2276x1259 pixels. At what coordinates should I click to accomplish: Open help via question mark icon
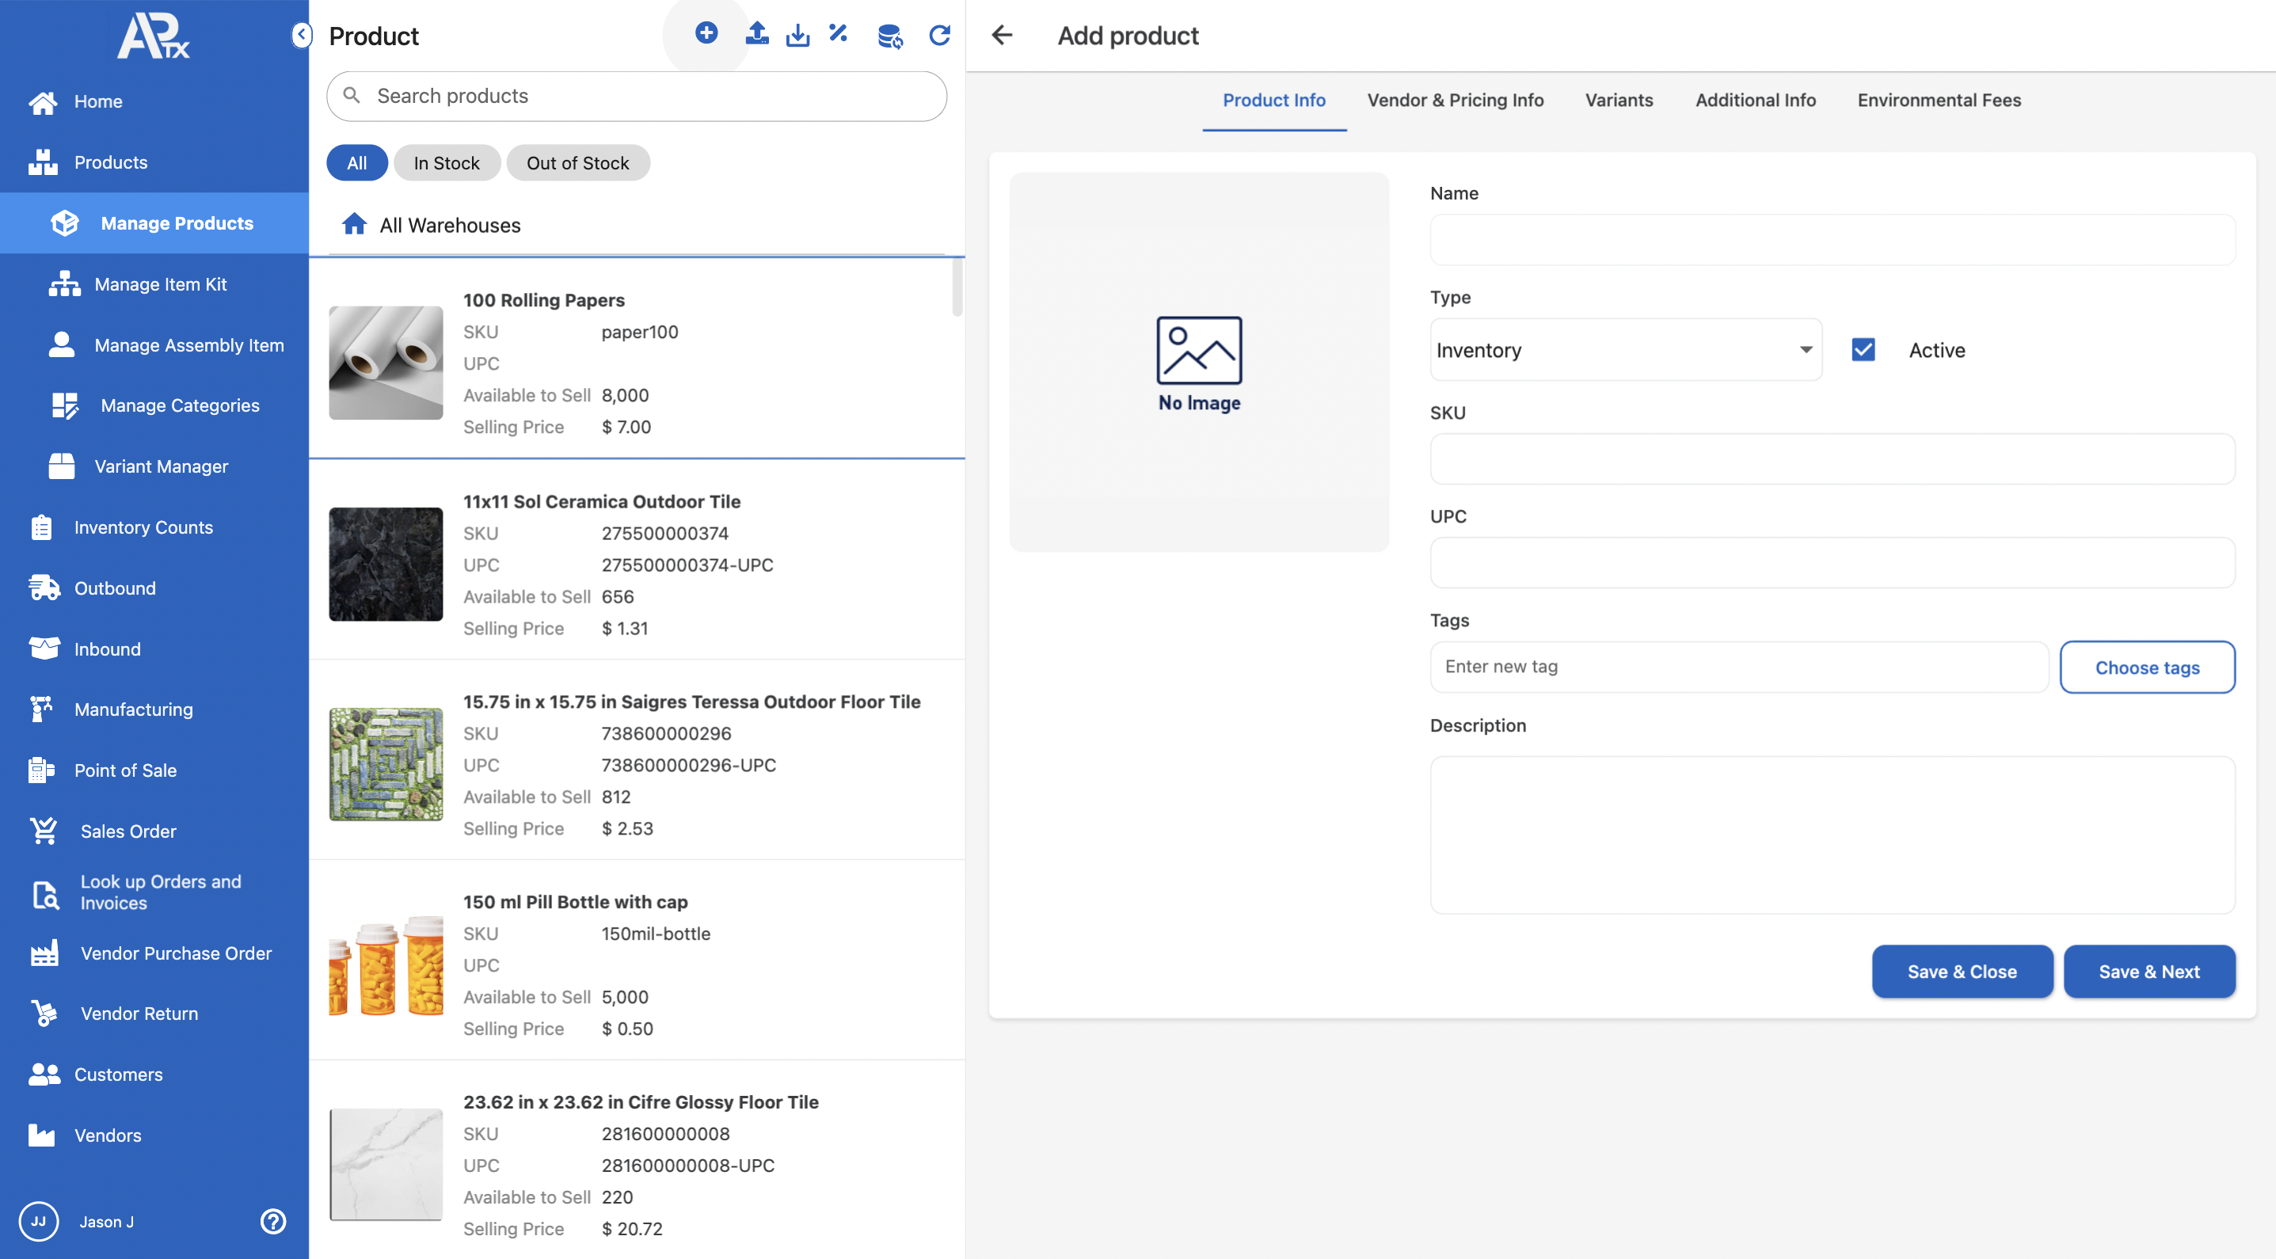point(273,1221)
